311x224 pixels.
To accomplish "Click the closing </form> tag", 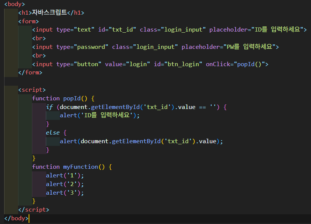I will point(30,73).
